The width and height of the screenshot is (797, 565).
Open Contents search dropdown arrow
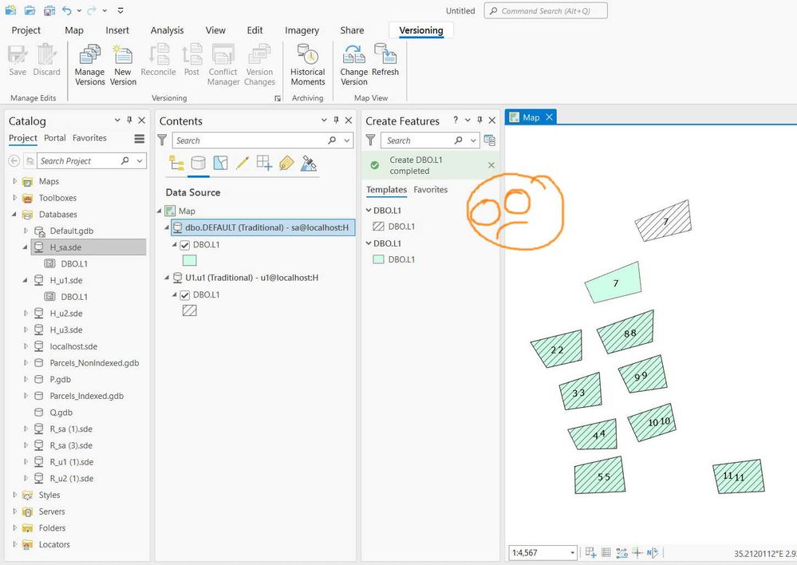[347, 140]
